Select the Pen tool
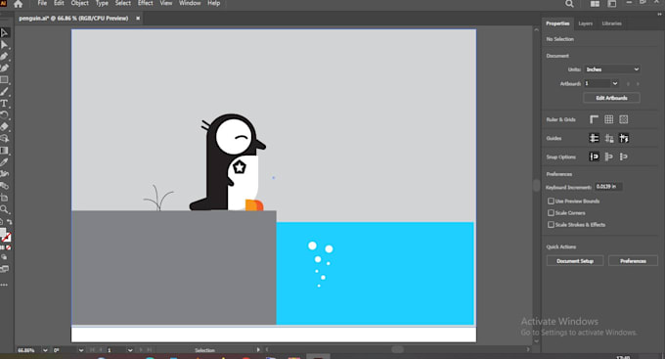The height and width of the screenshot is (359, 665). [x=4, y=57]
